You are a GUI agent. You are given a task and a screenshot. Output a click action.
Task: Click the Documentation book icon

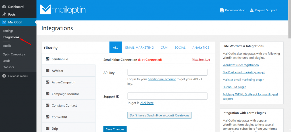pyautogui.click(x=222, y=10)
